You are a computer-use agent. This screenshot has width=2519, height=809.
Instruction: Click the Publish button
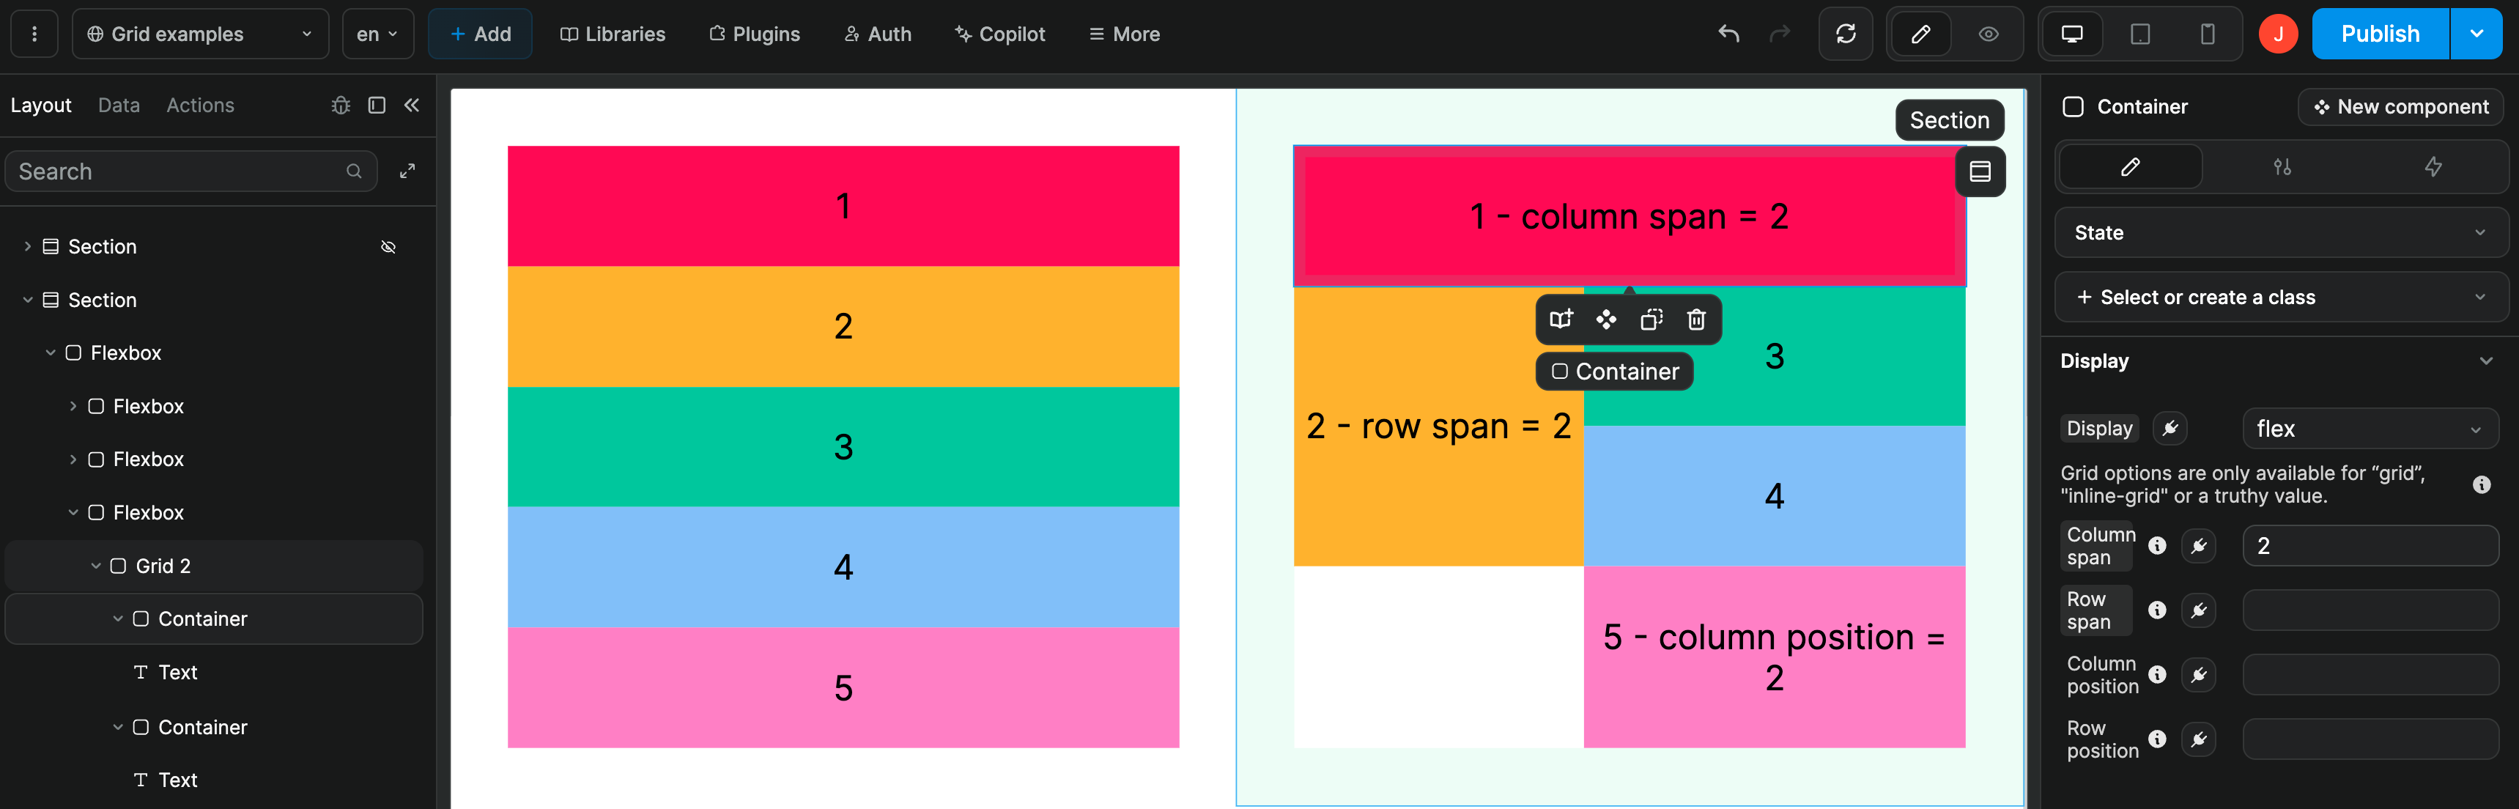click(2379, 34)
